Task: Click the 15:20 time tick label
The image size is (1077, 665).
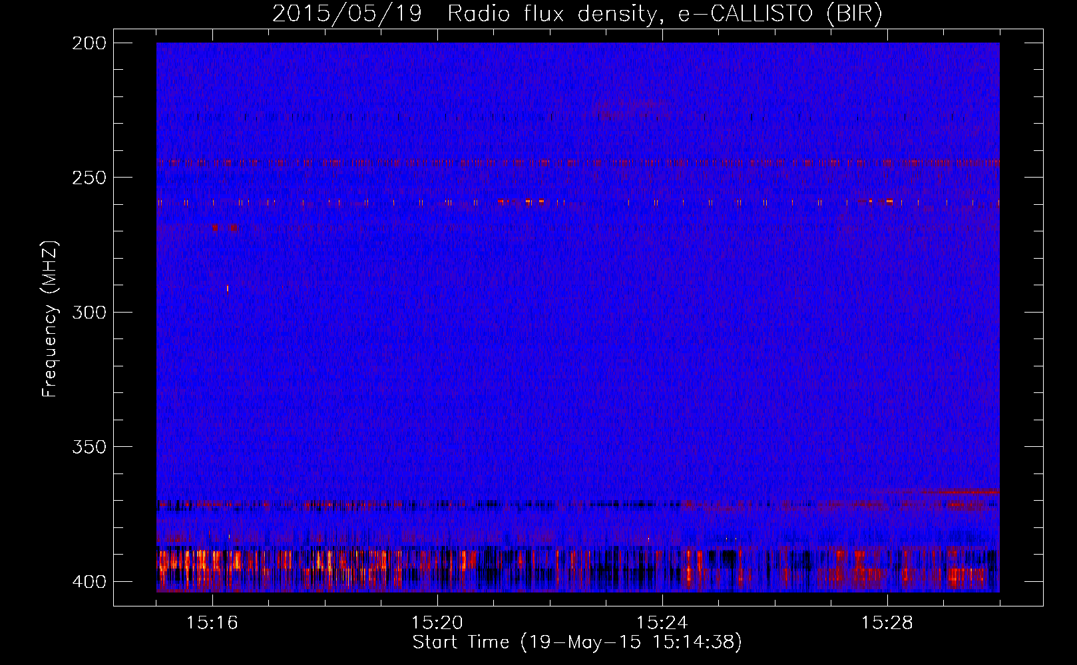Action: [x=437, y=623]
